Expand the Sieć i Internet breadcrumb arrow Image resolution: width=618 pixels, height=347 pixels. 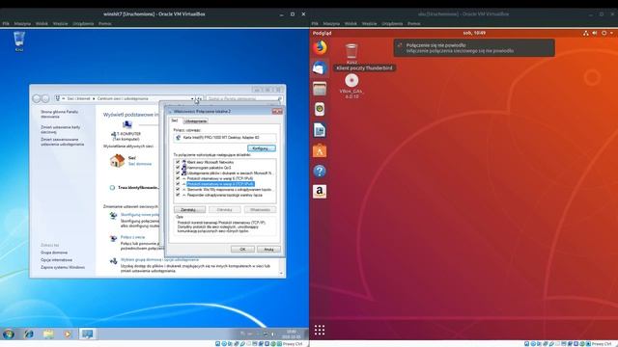94,98
